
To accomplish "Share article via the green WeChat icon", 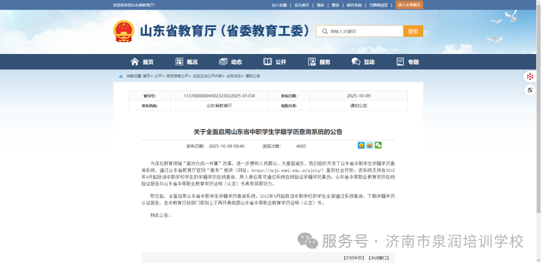I will tap(378, 145).
